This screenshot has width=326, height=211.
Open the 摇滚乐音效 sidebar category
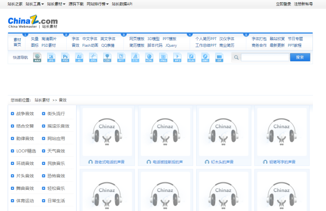tap(58, 126)
